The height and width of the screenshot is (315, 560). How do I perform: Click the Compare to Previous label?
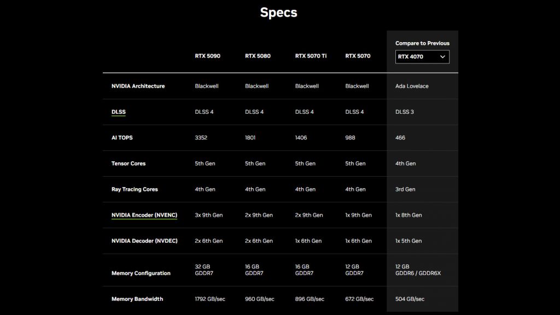(422, 43)
